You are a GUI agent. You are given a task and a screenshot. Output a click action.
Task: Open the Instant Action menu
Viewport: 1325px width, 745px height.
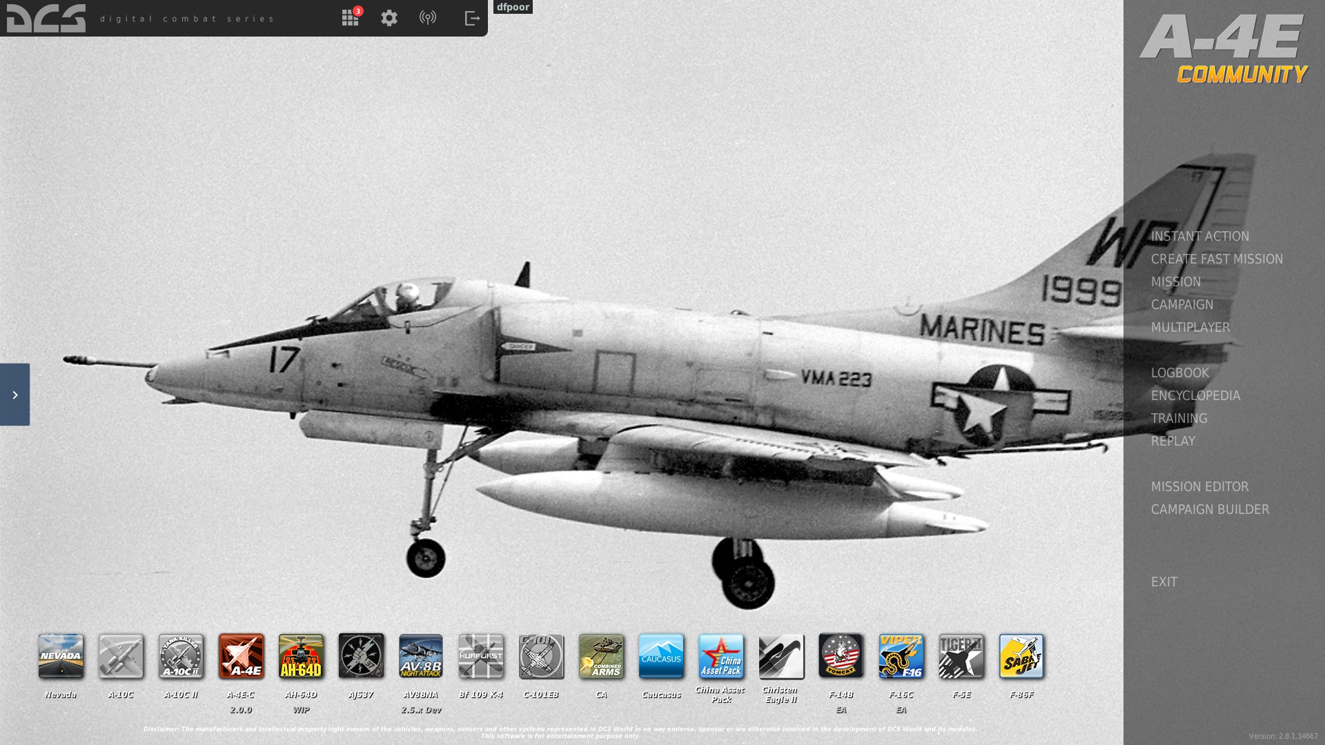(x=1199, y=237)
